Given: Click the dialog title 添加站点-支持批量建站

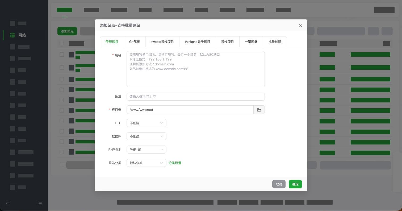Looking at the screenshot, I should [120, 25].
